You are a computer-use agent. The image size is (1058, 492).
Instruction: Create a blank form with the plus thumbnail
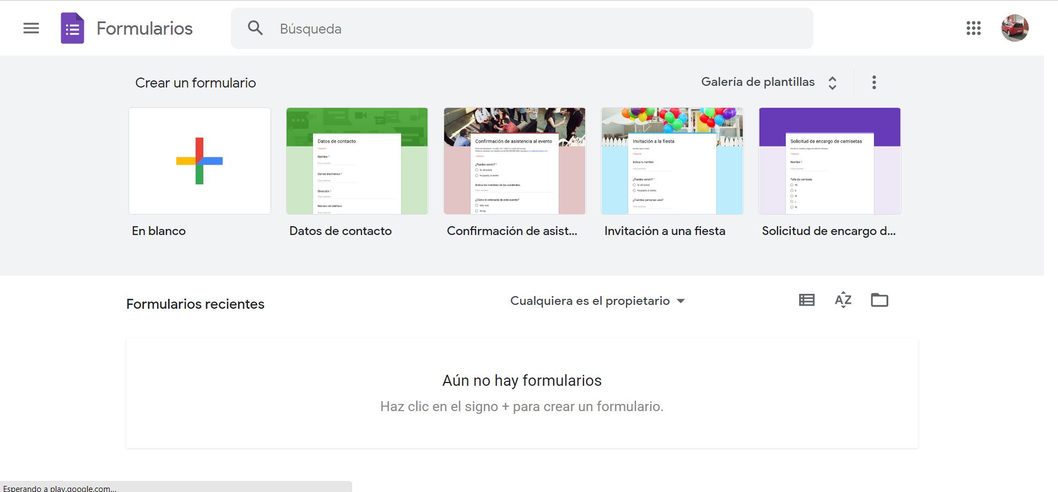[x=199, y=161]
